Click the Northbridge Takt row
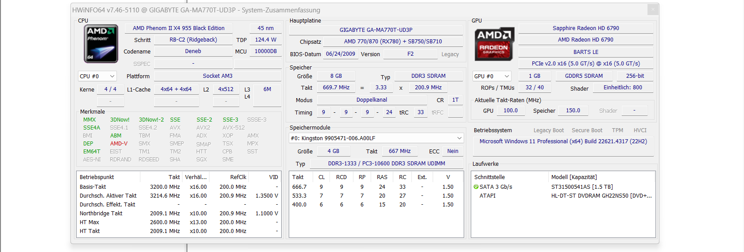This screenshot has height=252, width=744. click(x=179, y=214)
